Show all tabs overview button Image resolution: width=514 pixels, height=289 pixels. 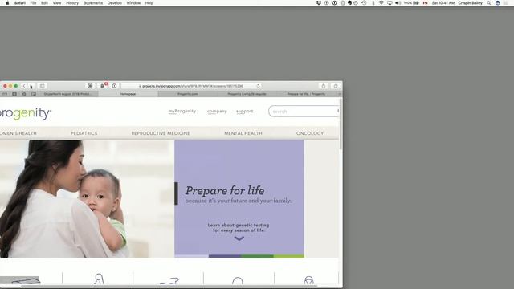tap(336, 86)
